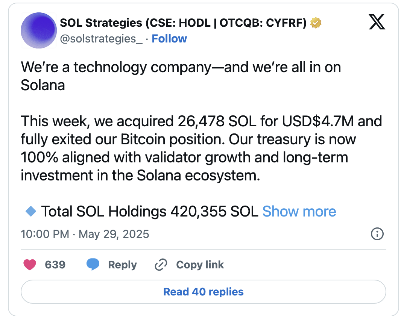This screenshot has height=321, width=404.
Task: Click the blue diamond bullet emoji
Action: pyautogui.click(x=31, y=211)
